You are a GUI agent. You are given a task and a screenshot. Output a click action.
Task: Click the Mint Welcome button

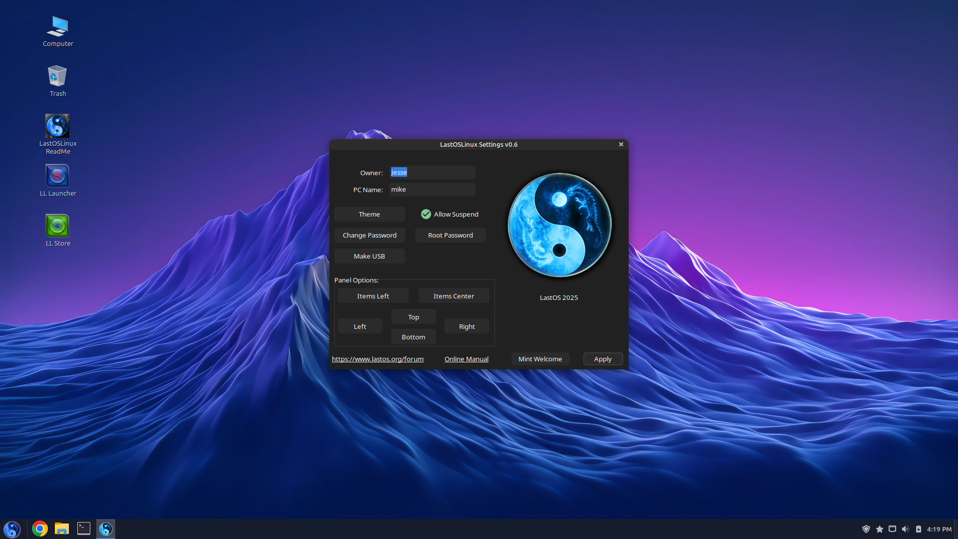[540, 359]
